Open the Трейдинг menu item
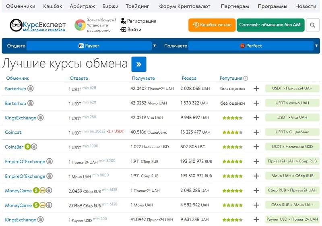The width and height of the screenshot is (322, 226). [x=137, y=6]
